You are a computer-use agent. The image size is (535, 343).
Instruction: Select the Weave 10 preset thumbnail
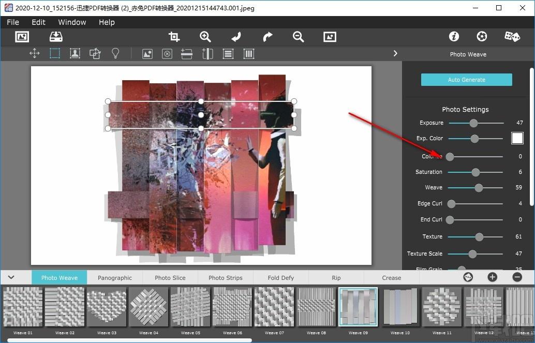(x=400, y=307)
